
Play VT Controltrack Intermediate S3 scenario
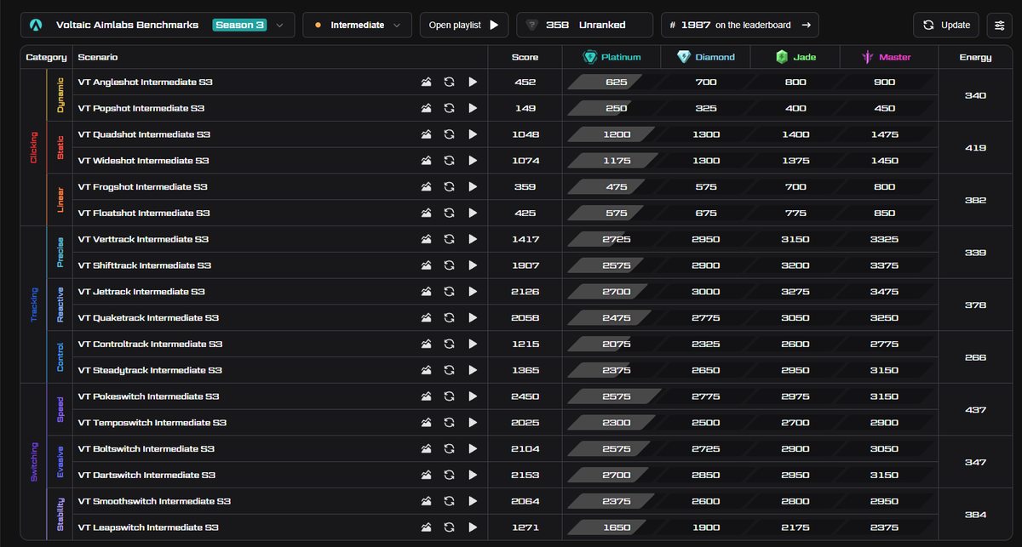point(473,345)
